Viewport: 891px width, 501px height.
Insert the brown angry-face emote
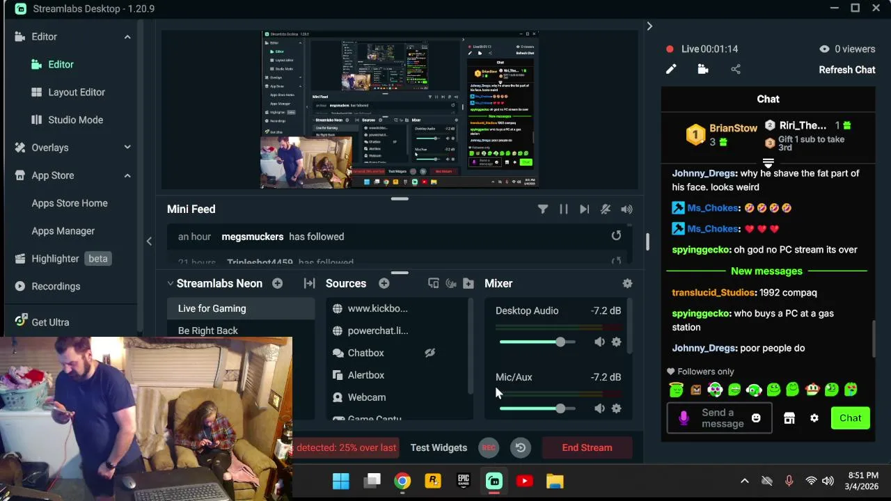pos(695,390)
